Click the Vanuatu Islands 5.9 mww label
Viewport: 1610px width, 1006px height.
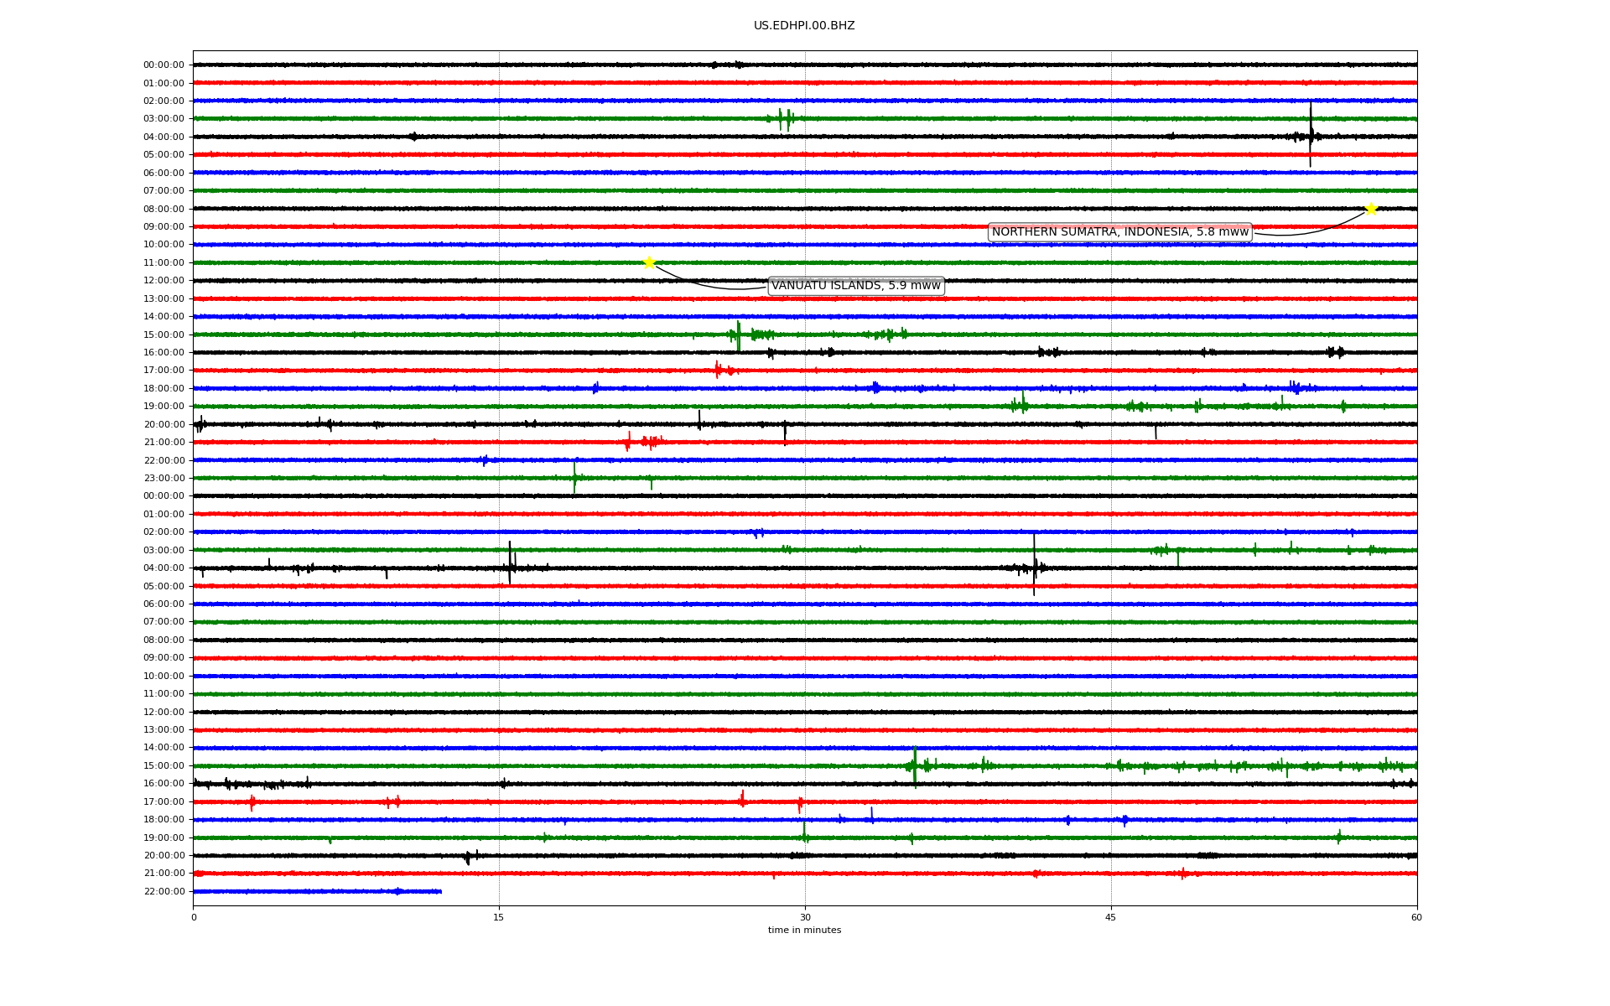coord(855,286)
